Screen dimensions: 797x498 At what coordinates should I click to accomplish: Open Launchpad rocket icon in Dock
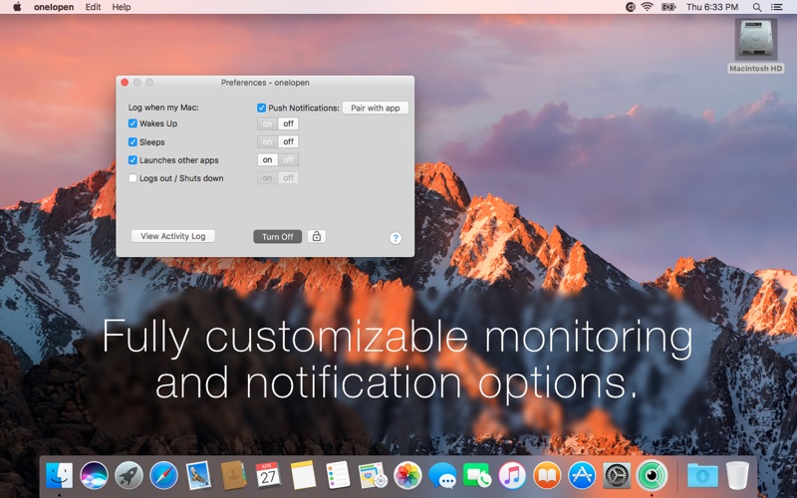tap(129, 476)
